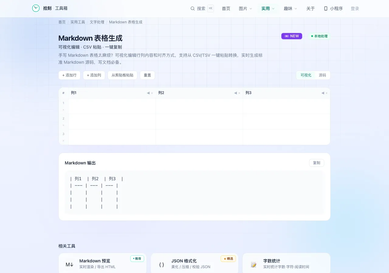The width and height of the screenshot is (389, 273).
Task: Delete column 列1 with its × icon
Action: (x=152, y=93)
